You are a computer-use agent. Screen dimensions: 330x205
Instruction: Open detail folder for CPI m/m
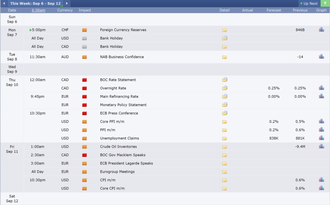point(225,180)
